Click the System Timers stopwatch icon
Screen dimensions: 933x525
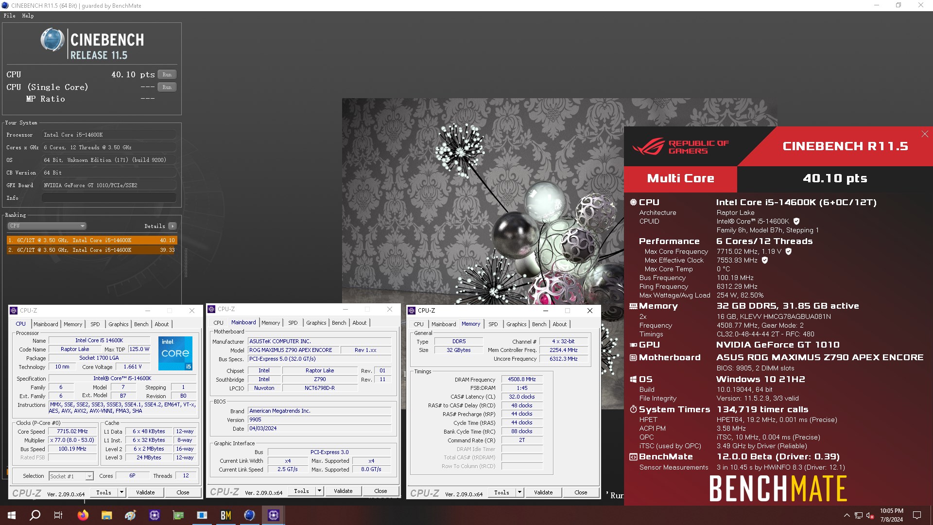[x=633, y=409]
